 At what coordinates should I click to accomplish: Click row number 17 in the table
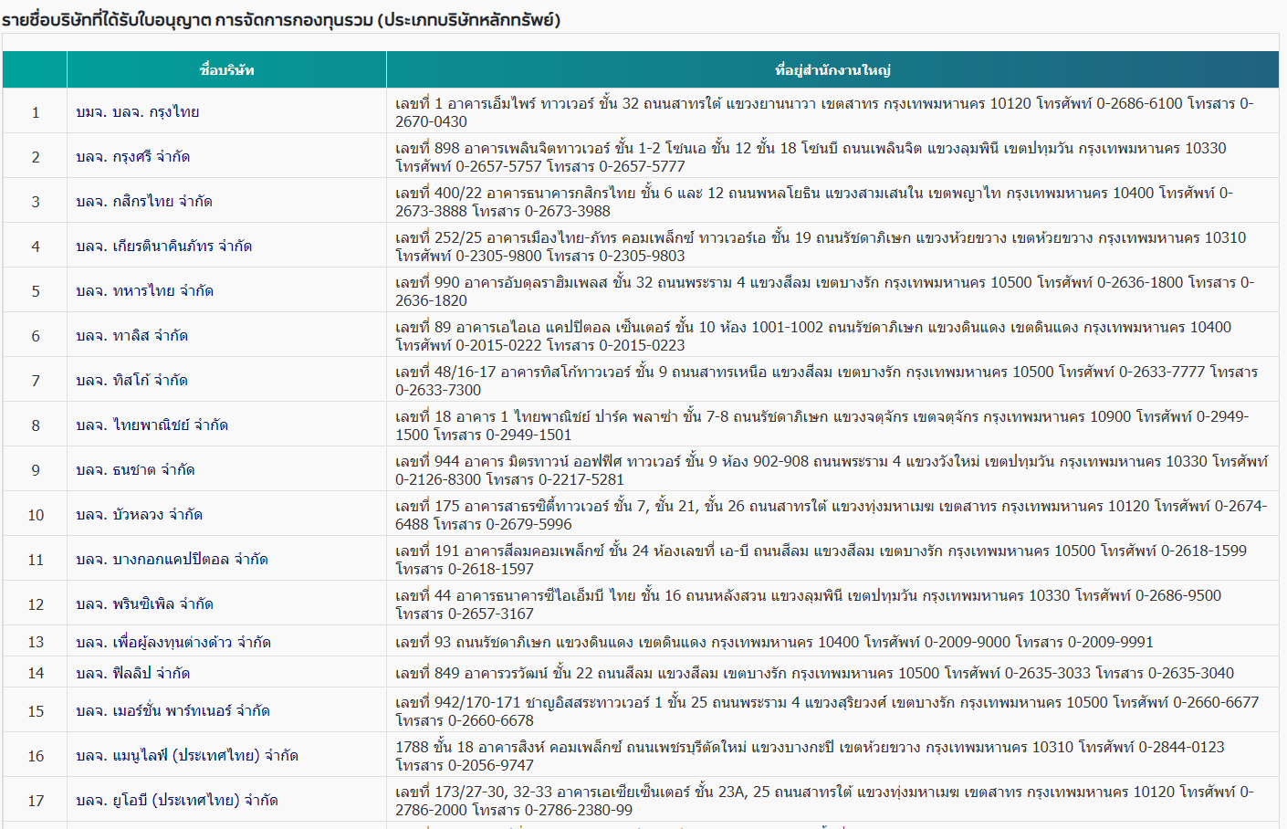[36, 801]
